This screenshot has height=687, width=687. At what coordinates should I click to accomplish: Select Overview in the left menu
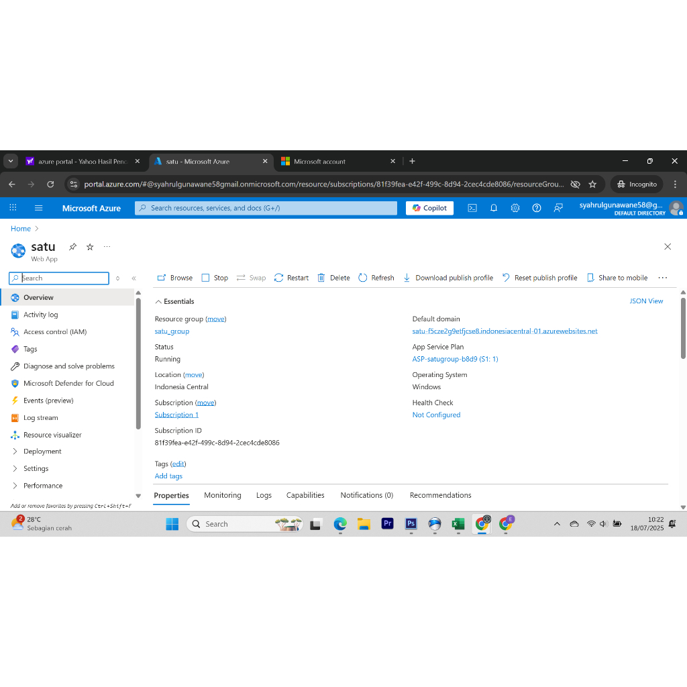click(x=67, y=297)
